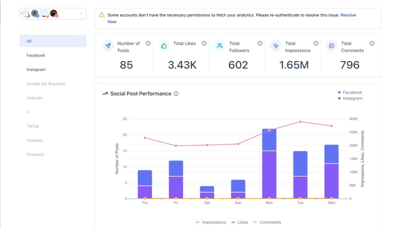Screen dimensions: 393x229
Task: Toggle the Impressions series in chart legend
Action: tap(211, 222)
